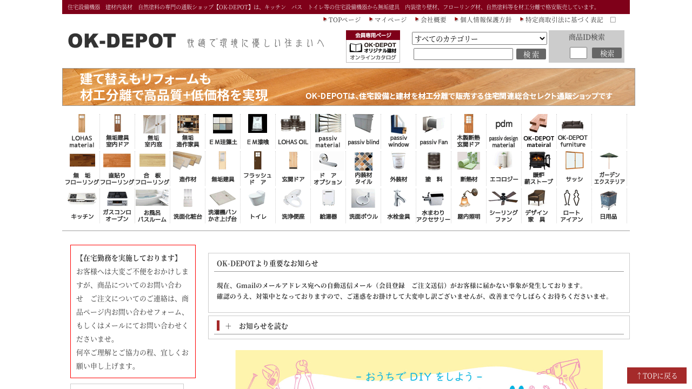Click the keyword 検索 search button
This screenshot has height=389, width=692.
tap(531, 54)
